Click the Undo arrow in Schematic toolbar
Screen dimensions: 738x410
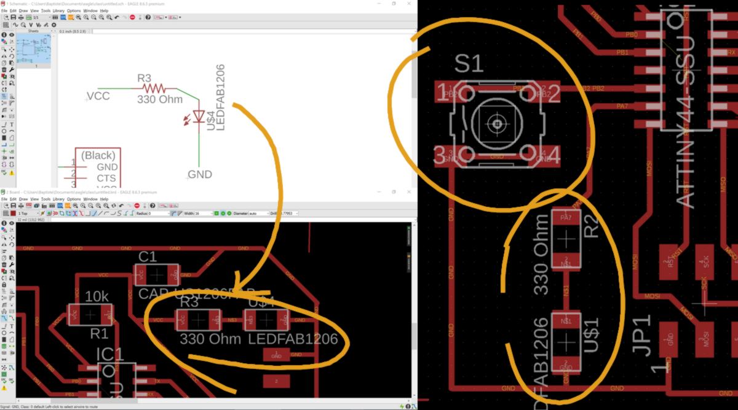(x=117, y=17)
